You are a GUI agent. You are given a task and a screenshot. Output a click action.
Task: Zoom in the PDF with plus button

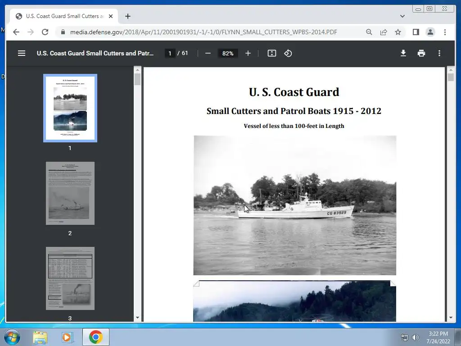[248, 53]
